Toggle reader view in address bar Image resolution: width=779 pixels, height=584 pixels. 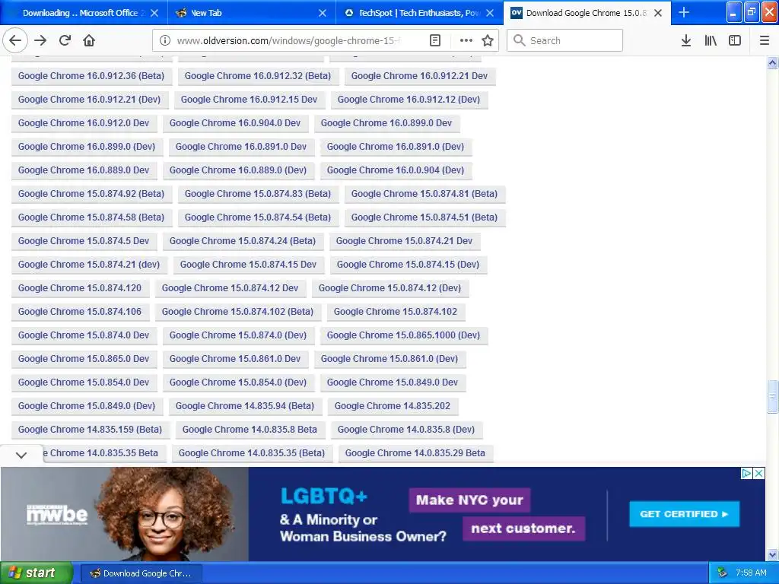click(434, 41)
